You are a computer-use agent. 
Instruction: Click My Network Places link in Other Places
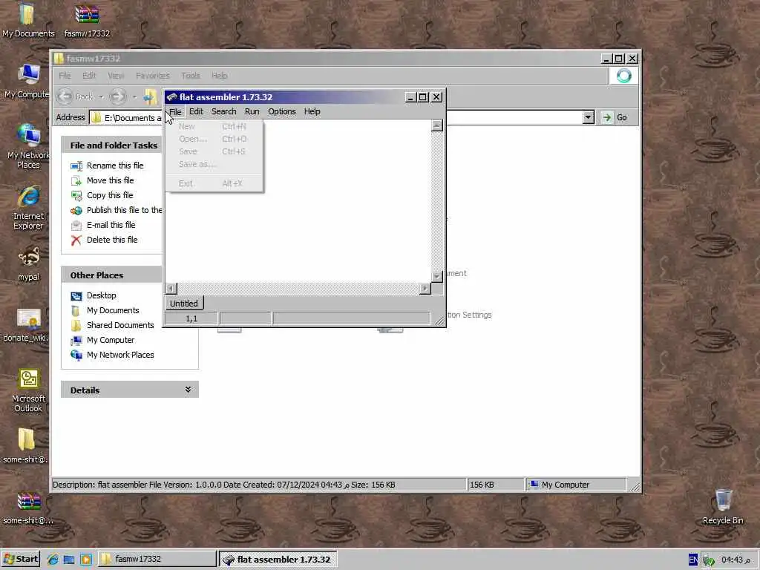pyautogui.click(x=120, y=356)
